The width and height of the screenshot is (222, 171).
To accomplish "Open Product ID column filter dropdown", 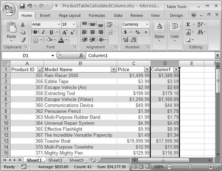I will pyautogui.click(x=40, y=69).
